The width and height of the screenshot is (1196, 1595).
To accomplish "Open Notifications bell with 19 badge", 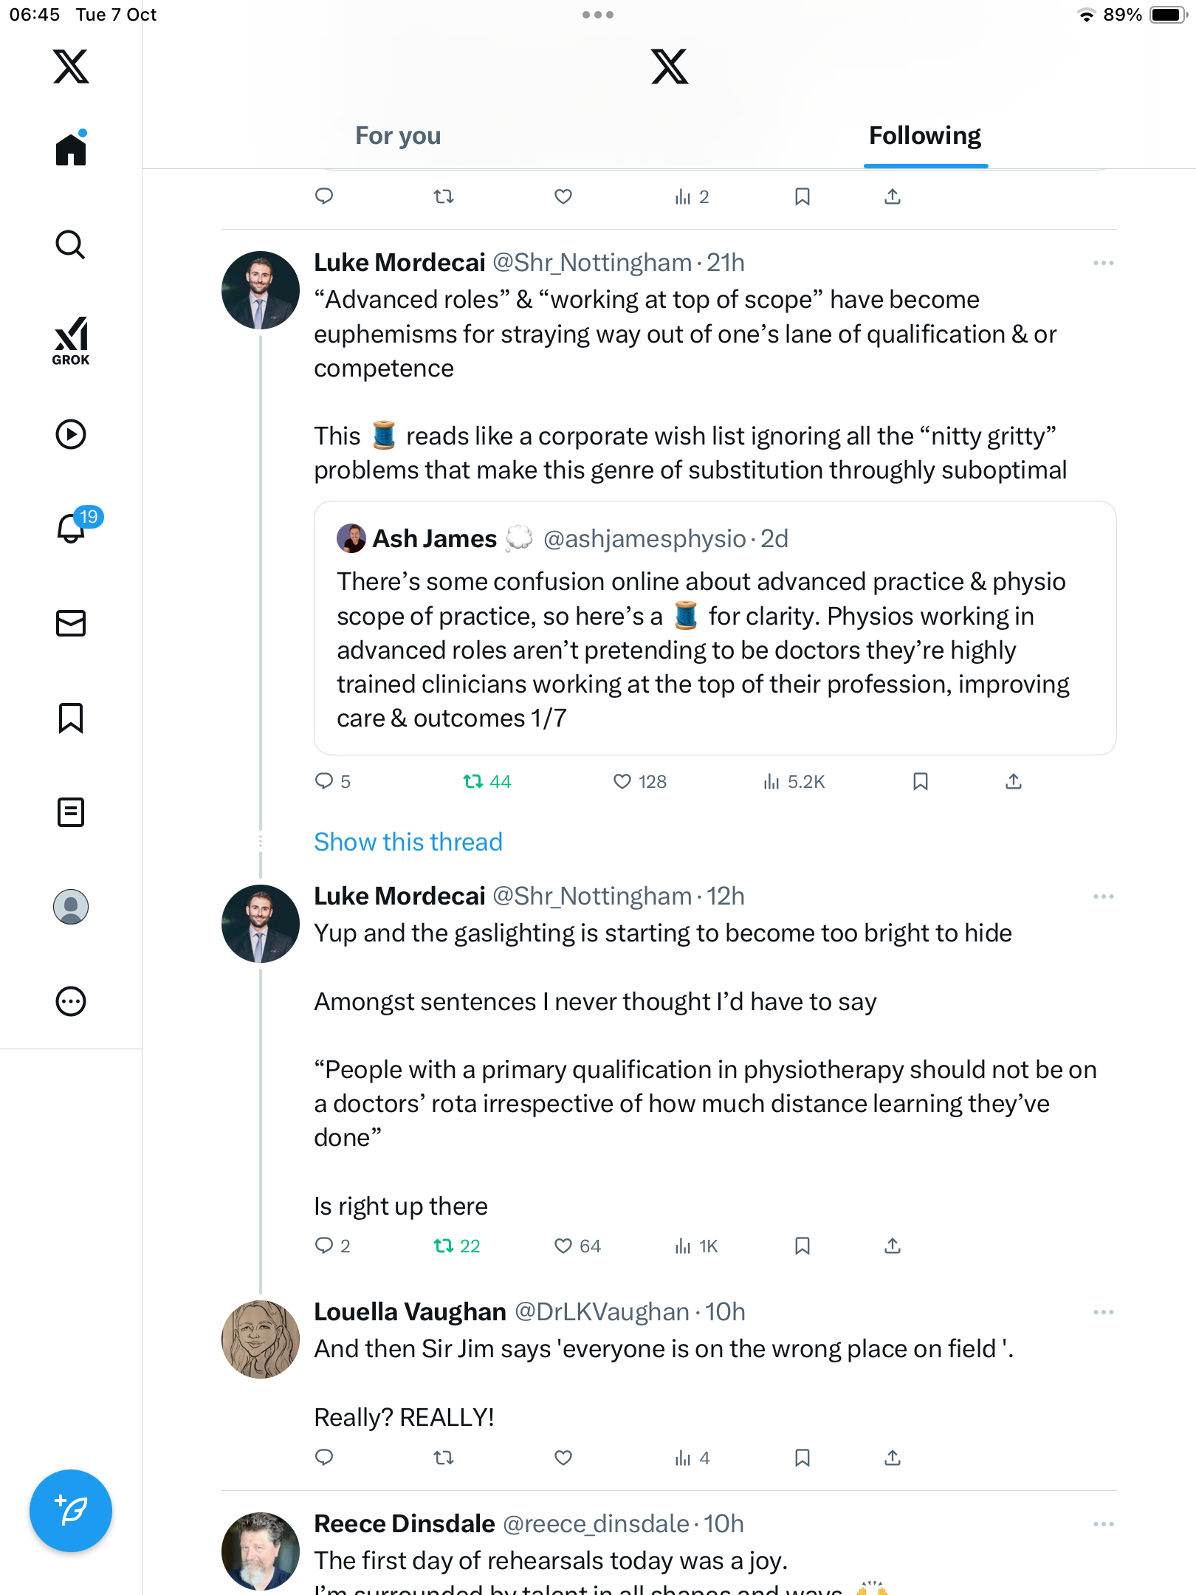I will (72, 529).
